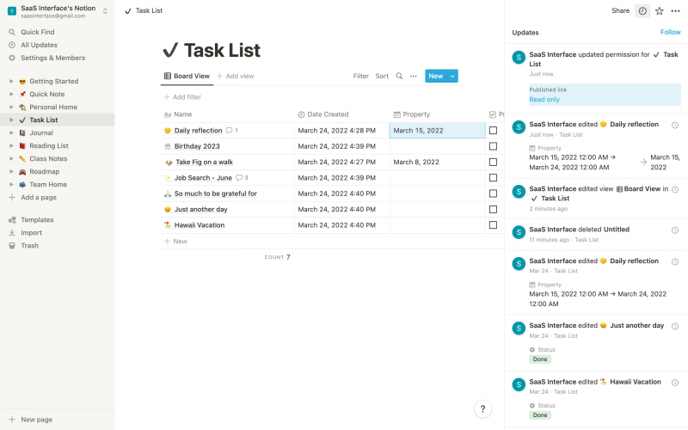Click the SaaS Interface avatar on permission update

click(x=519, y=58)
